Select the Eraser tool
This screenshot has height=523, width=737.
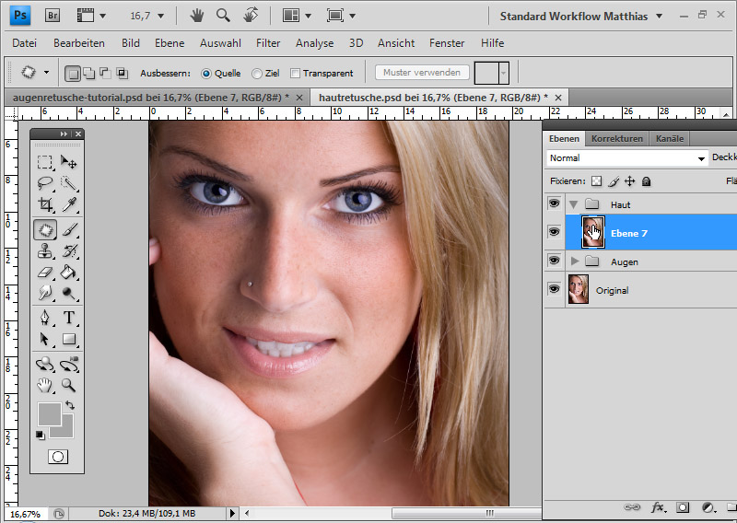[x=45, y=273]
